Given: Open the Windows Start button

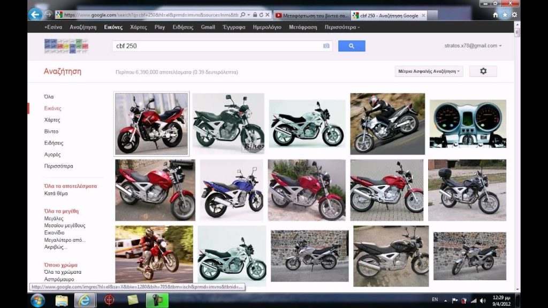Looking at the screenshot, I should 38,301.
